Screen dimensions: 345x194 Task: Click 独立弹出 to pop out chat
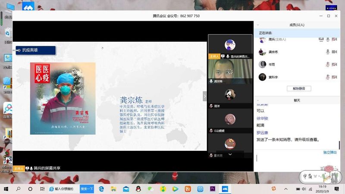pyautogui.click(x=330, y=152)
